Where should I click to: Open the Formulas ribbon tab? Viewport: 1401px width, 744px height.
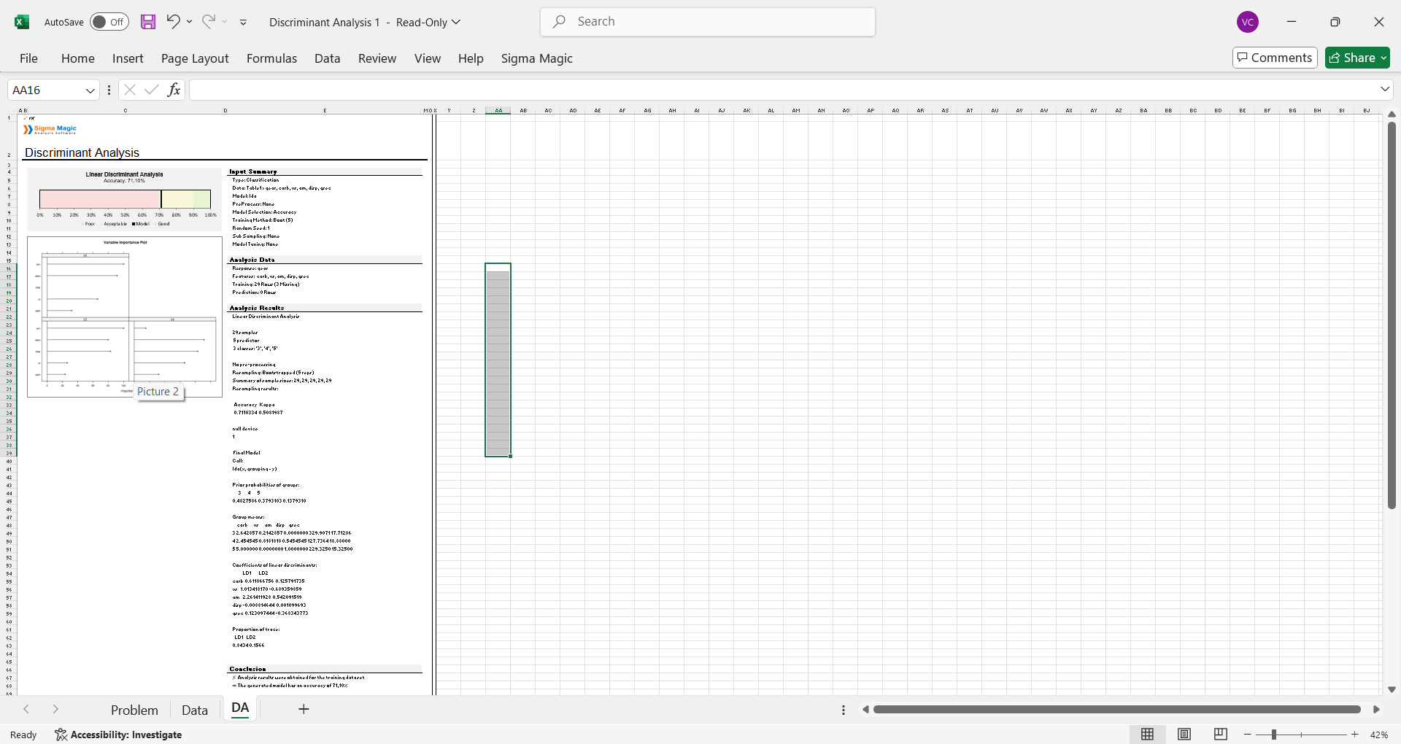(x=271, y=58)
